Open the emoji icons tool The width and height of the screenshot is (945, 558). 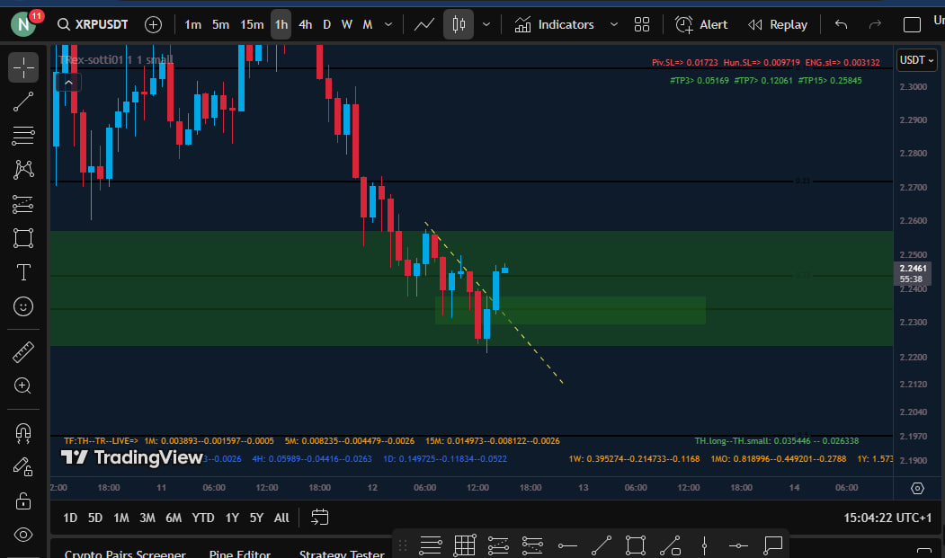click(23, 306)
